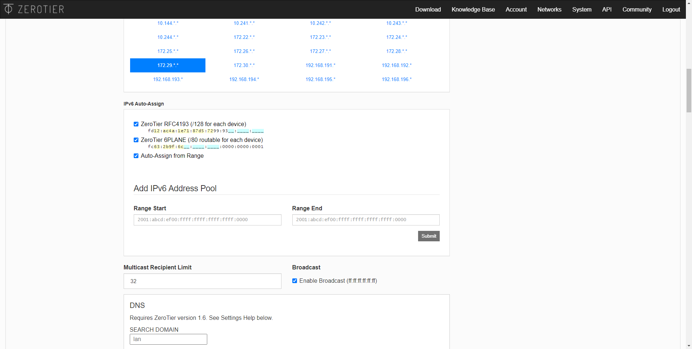This screenshot has height=349, width=692.
Task: Open the Download menu item
Action: click(x=428, y=9)
